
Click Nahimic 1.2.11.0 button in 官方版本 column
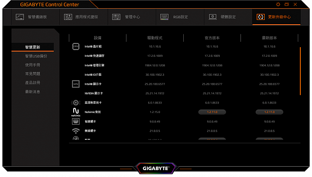pos(212,112)
